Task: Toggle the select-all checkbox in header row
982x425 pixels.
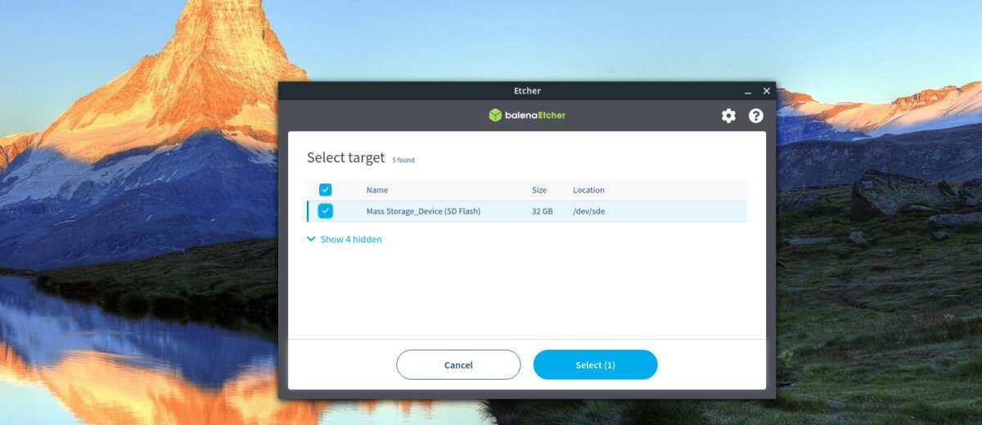Action: 326,189
